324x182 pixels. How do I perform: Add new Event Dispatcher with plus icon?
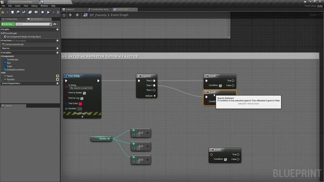57,83
